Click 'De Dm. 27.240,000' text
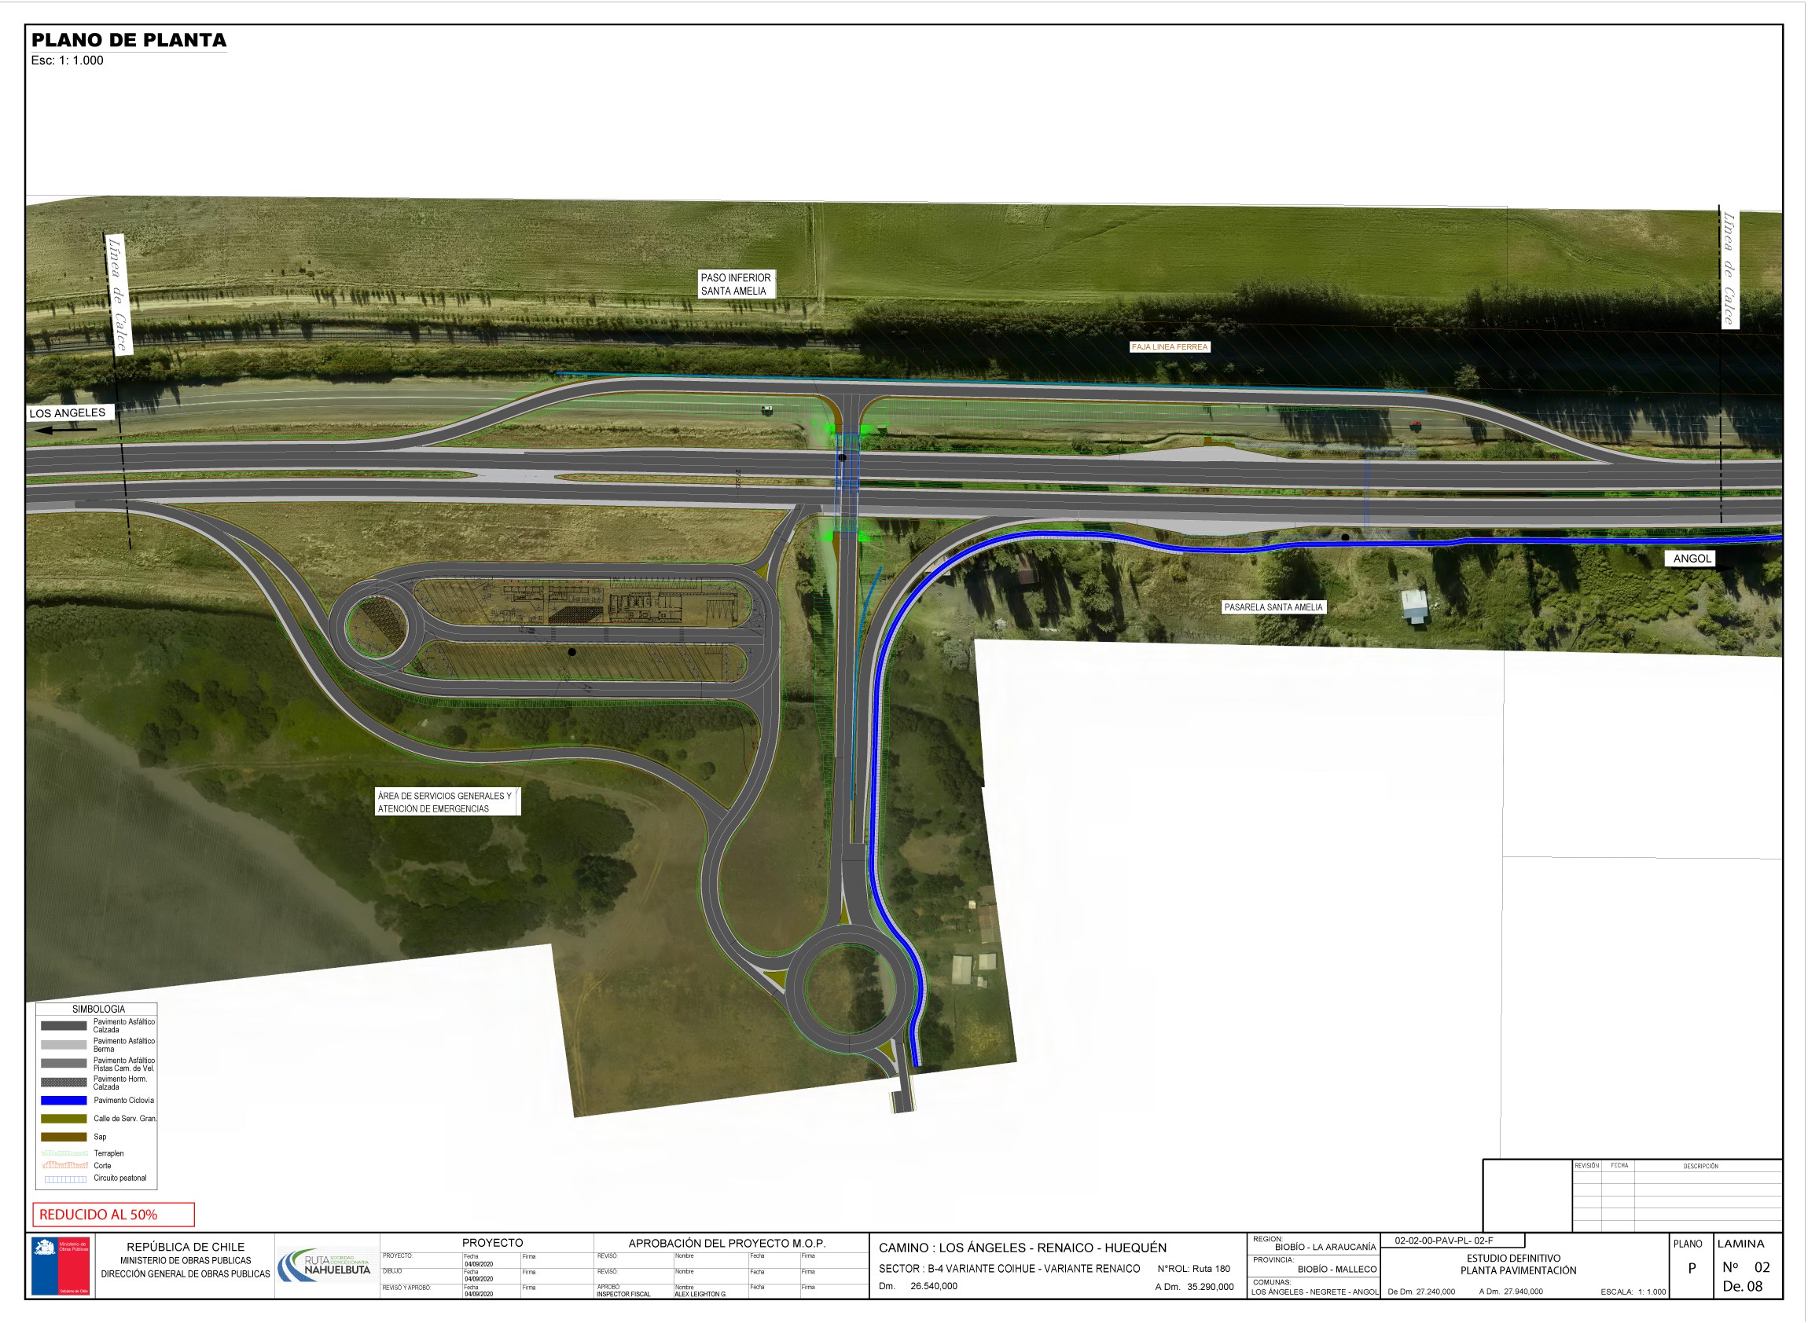 tap(1421, 1292)
